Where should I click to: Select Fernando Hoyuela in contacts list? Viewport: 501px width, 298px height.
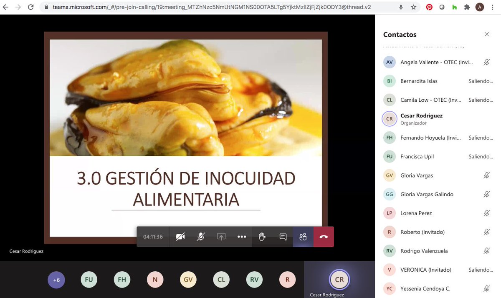(x=438, y=138)
